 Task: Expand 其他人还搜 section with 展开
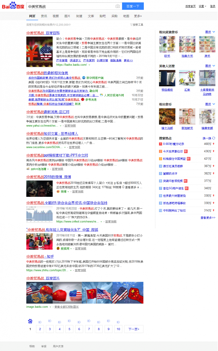(x=210, y=66)
